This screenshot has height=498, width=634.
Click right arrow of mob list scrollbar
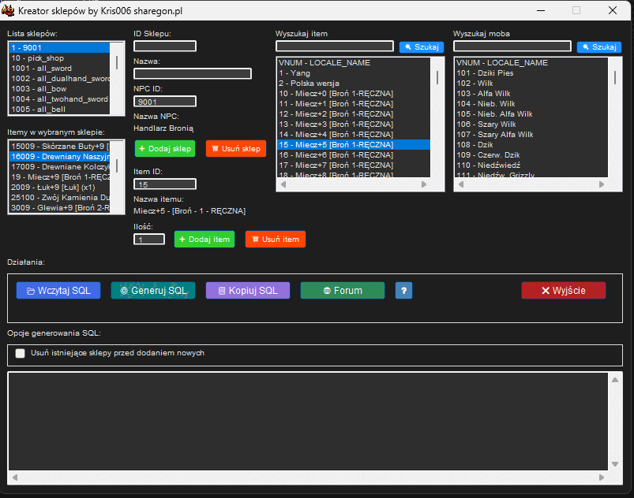602,185
